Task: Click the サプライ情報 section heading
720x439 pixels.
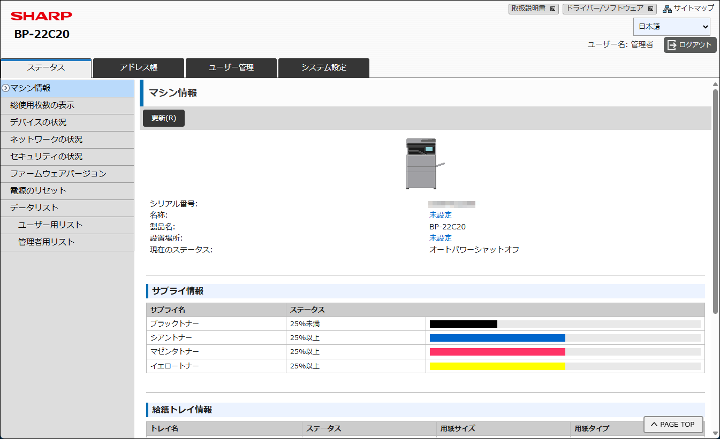Action: pyautogui.click(x=178, y=291)
